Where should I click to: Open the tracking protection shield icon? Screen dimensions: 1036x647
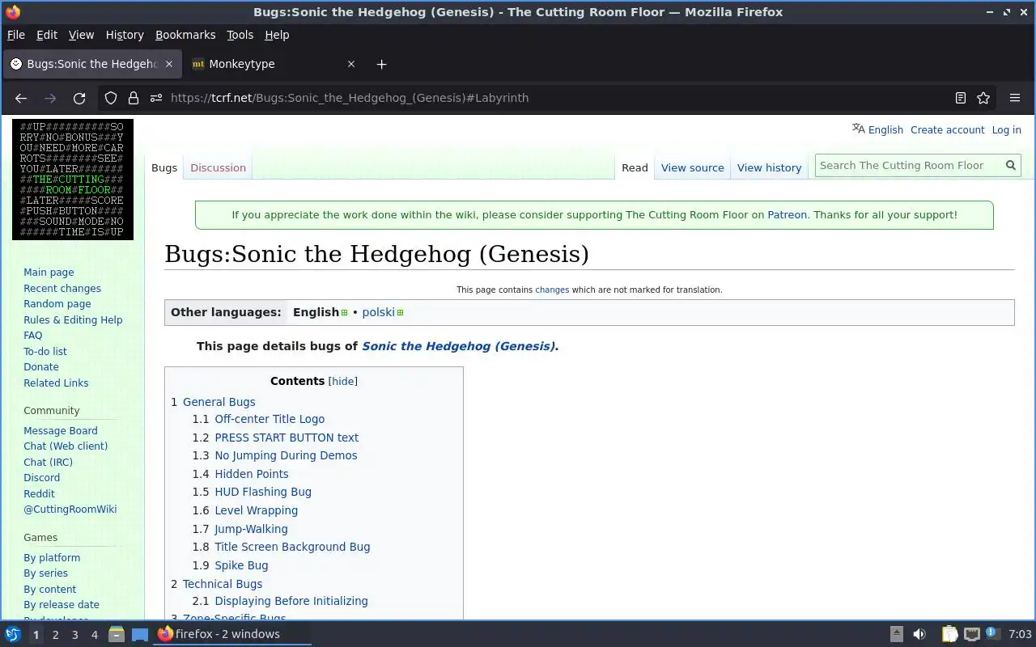click(x=111, y=98)
